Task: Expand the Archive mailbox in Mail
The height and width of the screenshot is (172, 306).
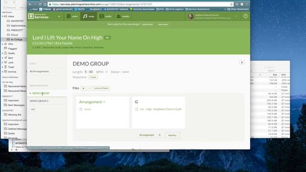Action: click(x=3, y=72)
